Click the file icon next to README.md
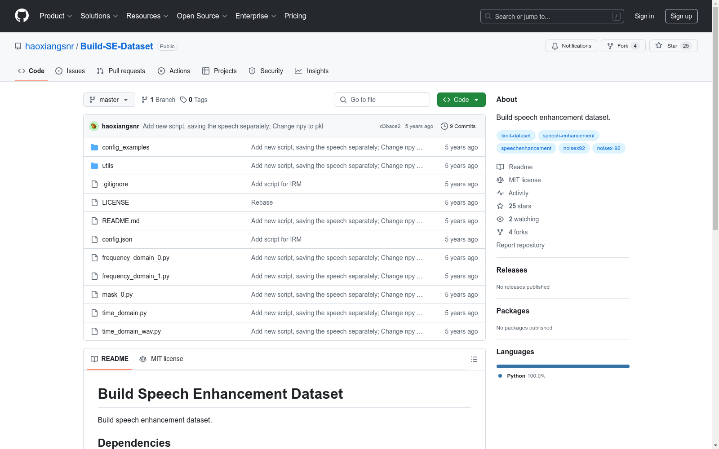Viewport: 719px width, 449px height. [94, 221]
